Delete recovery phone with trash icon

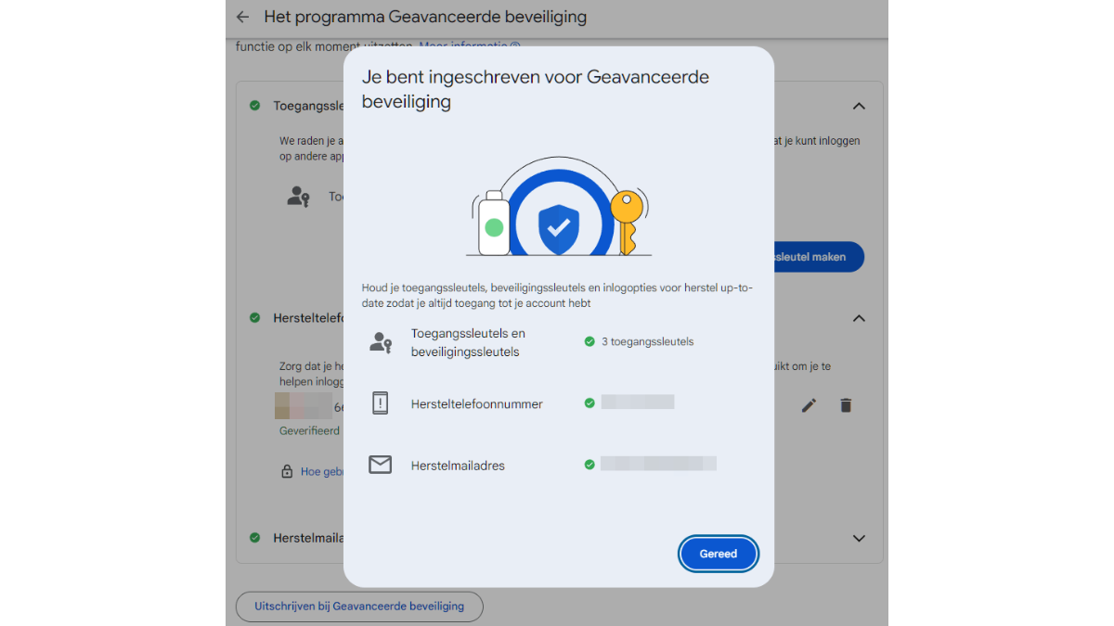[x=846, y=405]
